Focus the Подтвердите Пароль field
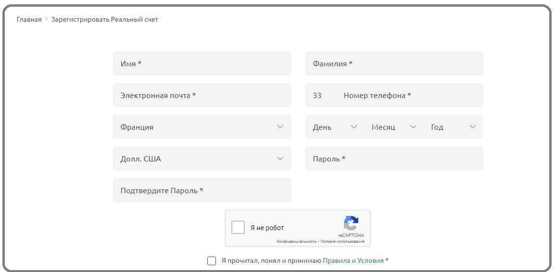The height and width of the screenshot is (272, 555). (x=202, y=191)
